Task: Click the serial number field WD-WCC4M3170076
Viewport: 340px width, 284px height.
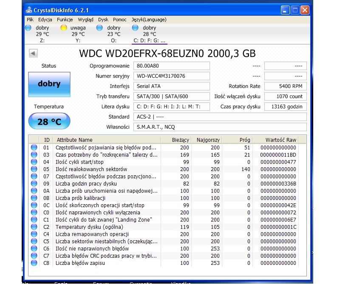Action: point(172,76)
